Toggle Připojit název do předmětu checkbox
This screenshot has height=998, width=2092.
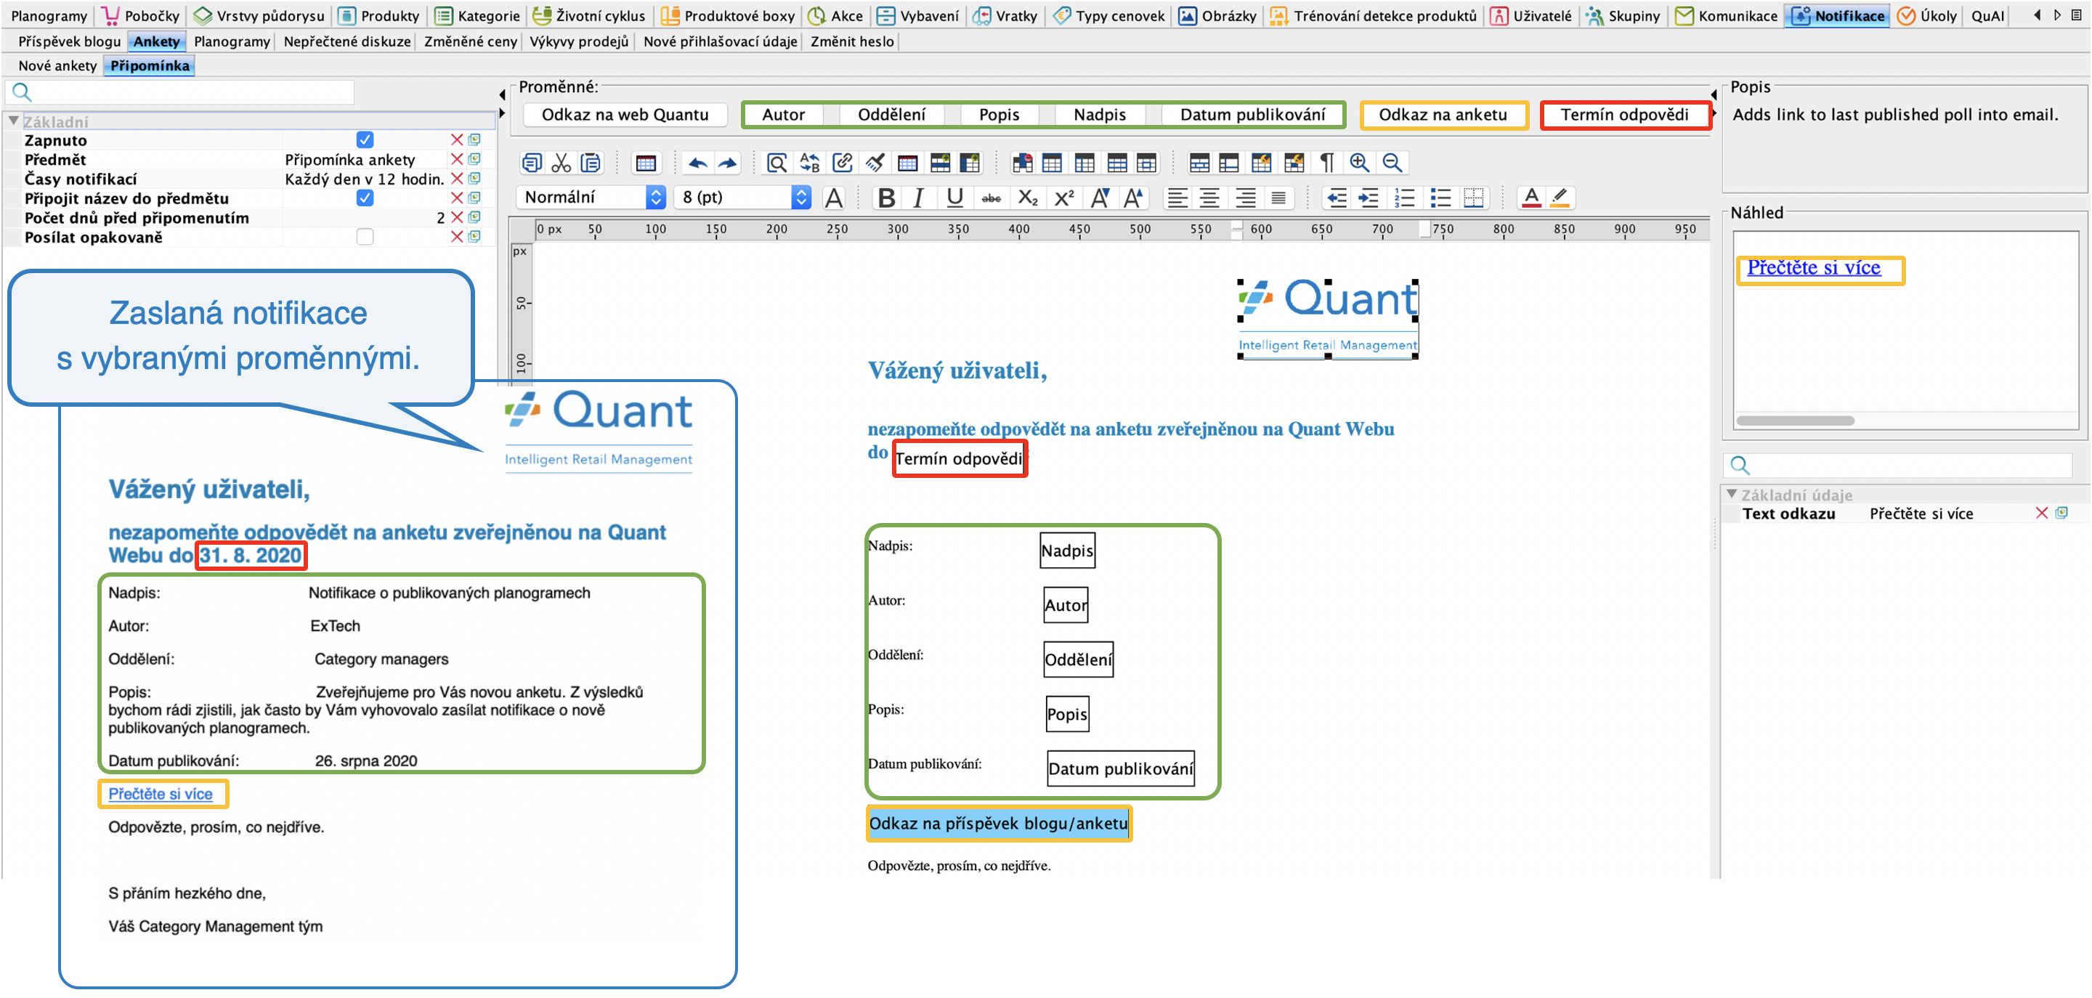pos(365,198)
